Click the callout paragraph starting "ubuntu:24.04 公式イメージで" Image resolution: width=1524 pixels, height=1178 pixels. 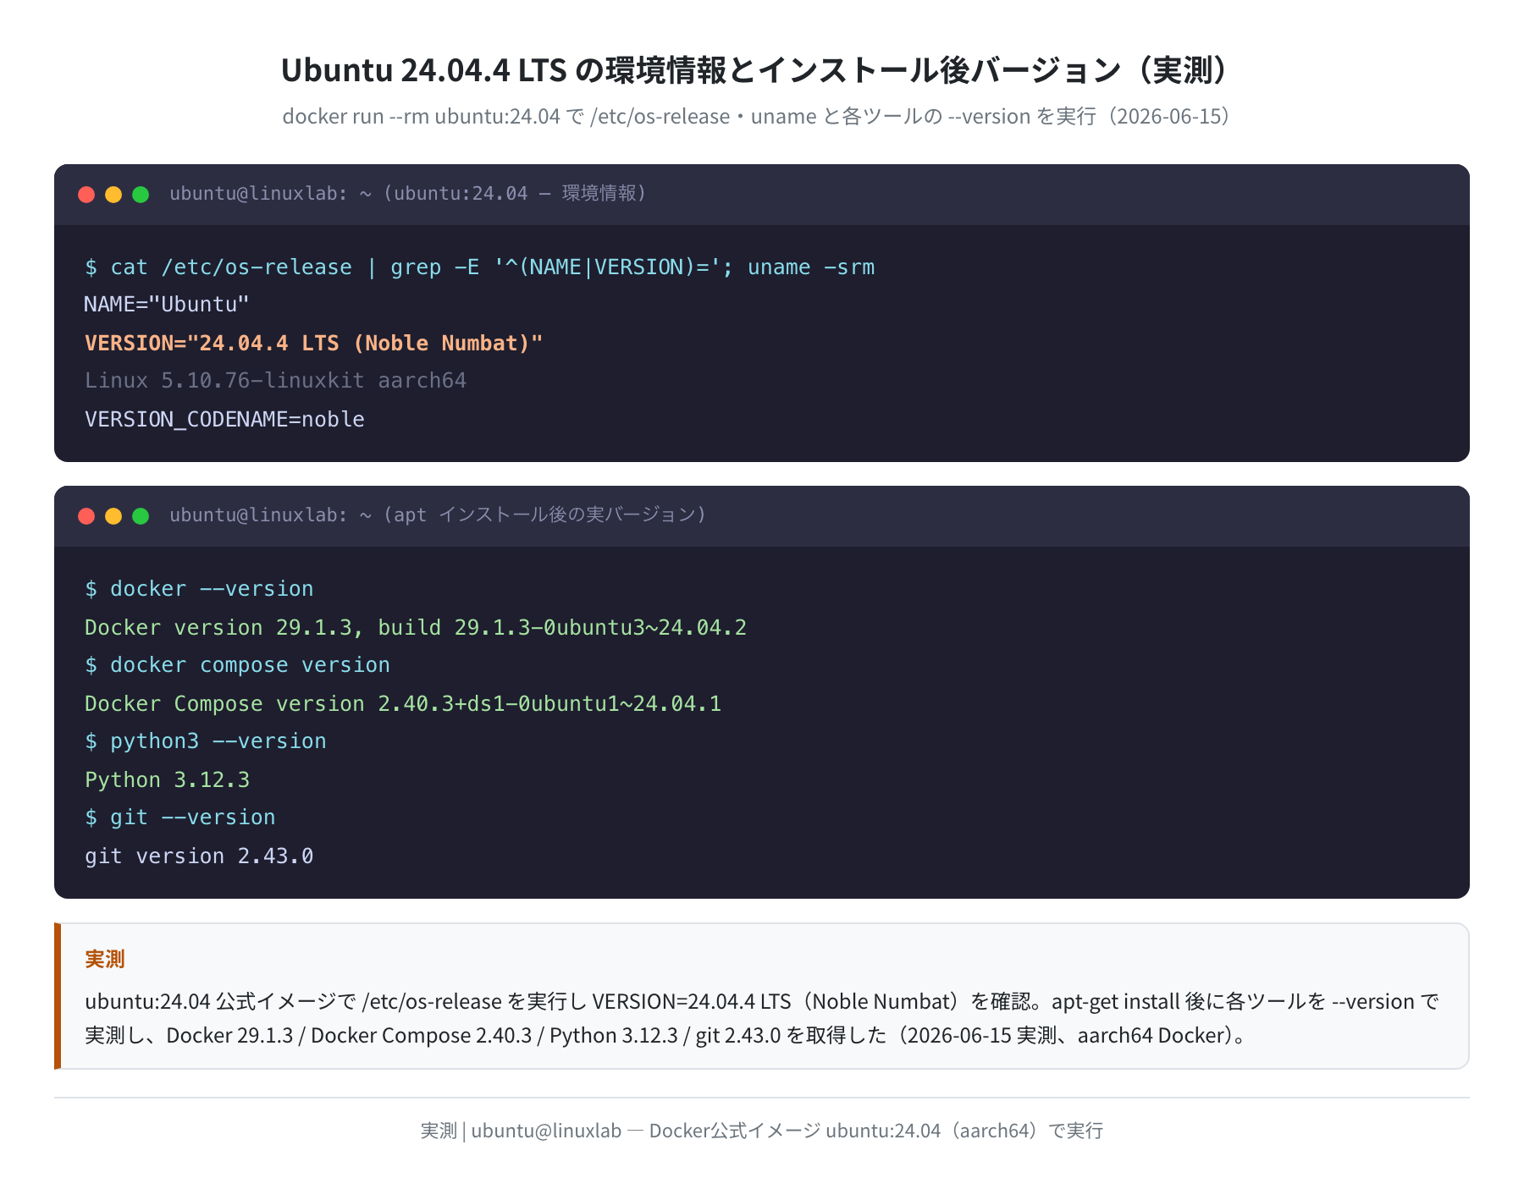coord(762,1018)
